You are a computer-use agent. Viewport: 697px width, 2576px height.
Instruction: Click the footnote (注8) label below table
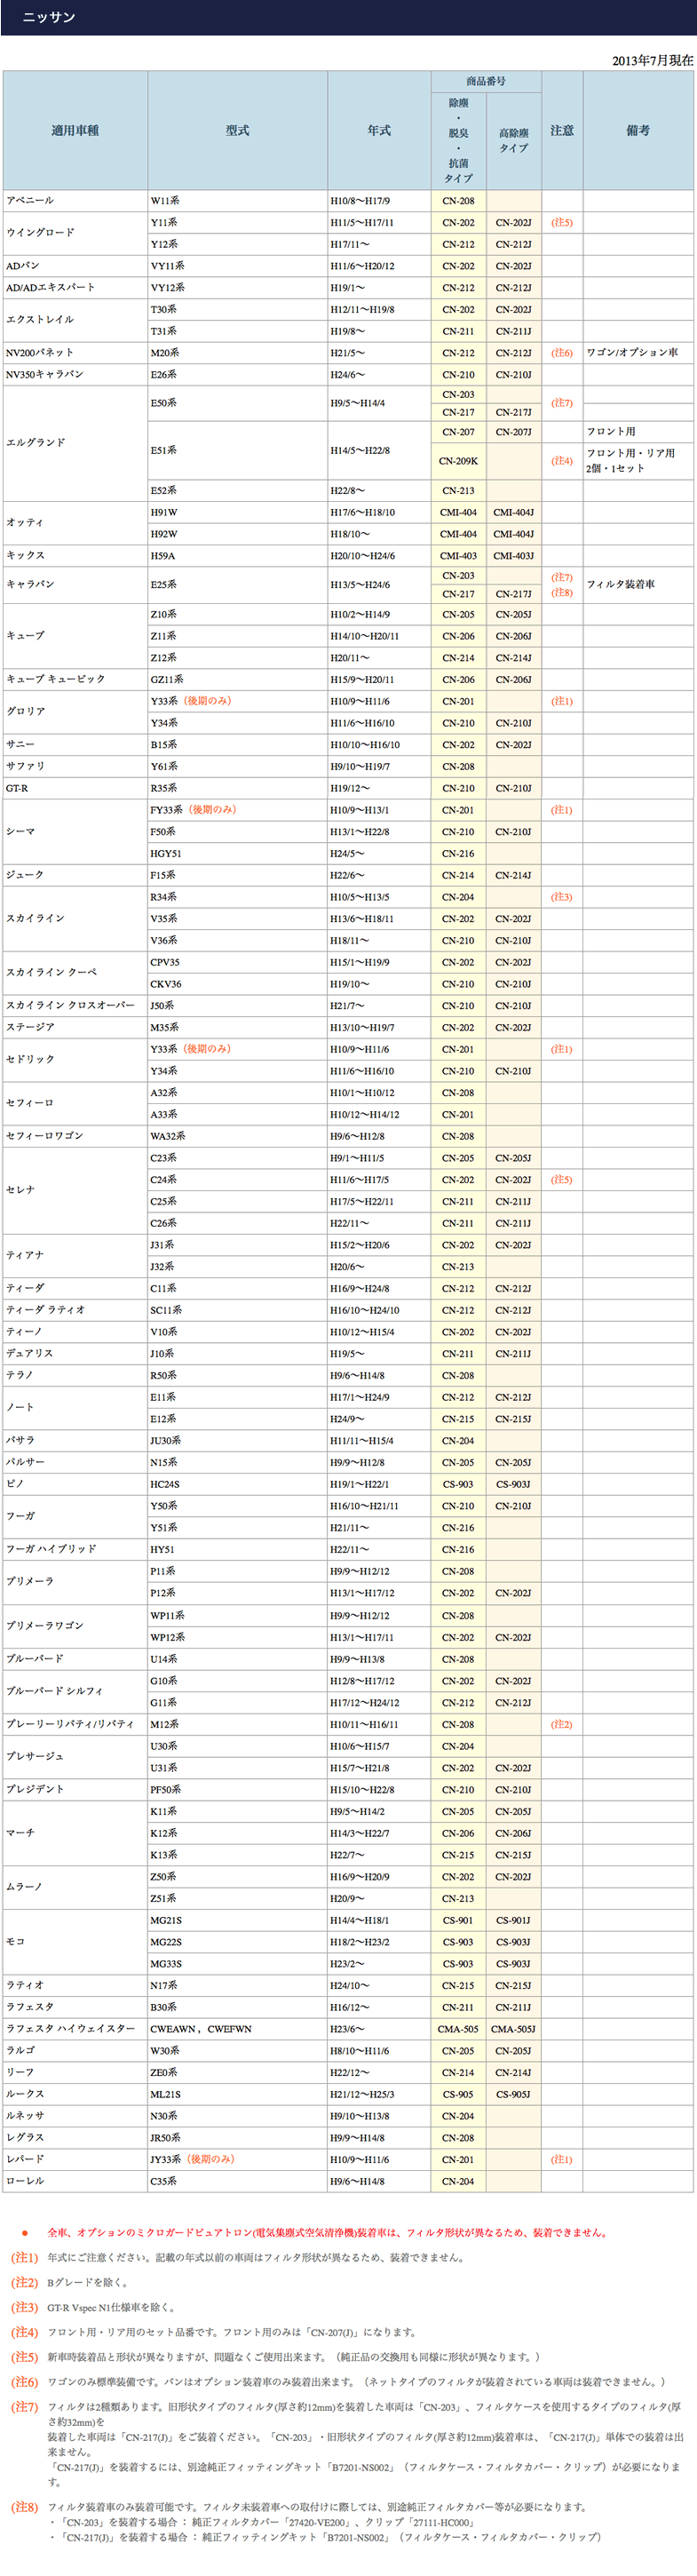click(25, 2507)
